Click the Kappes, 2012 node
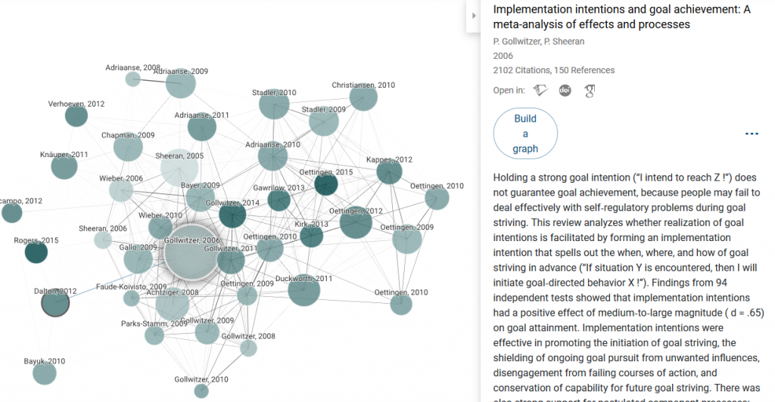 coord(390,172)
